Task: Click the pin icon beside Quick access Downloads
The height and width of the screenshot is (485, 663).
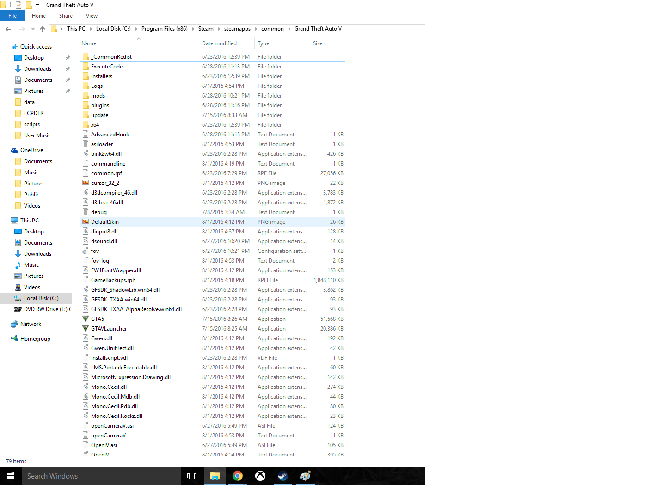Action: pyautogui.click(x=68, y=69)
